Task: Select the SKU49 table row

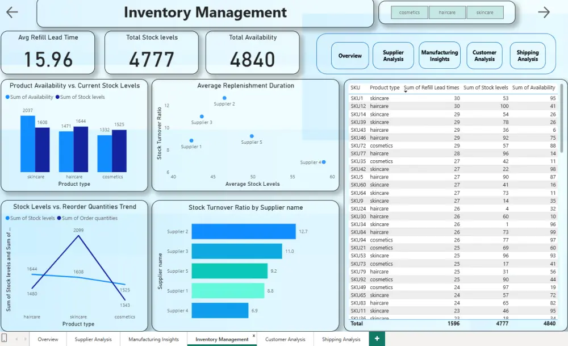Action: click(453, 287)
